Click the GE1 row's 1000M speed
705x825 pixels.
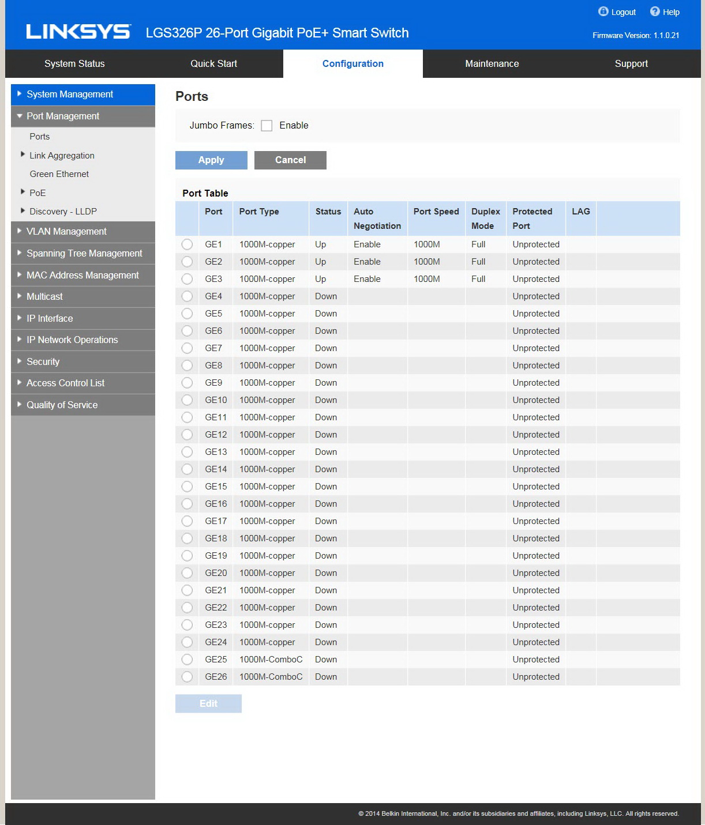[427, 244]
